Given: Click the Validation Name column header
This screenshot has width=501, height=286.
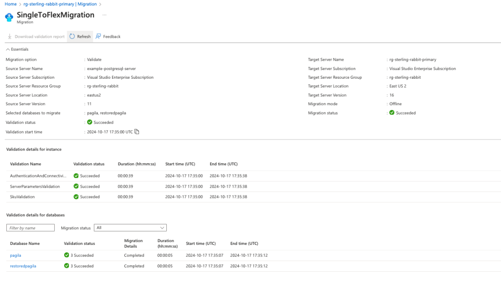Looking at the screenshot, I should tap(25, 164).
